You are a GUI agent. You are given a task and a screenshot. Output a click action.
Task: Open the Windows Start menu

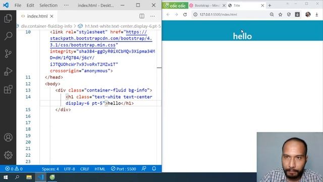tap(6, 177)
